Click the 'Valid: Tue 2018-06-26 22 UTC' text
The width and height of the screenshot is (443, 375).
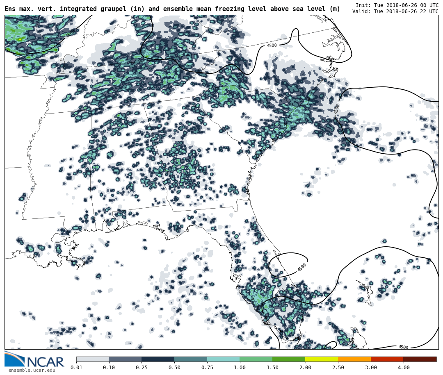(395, 11)
